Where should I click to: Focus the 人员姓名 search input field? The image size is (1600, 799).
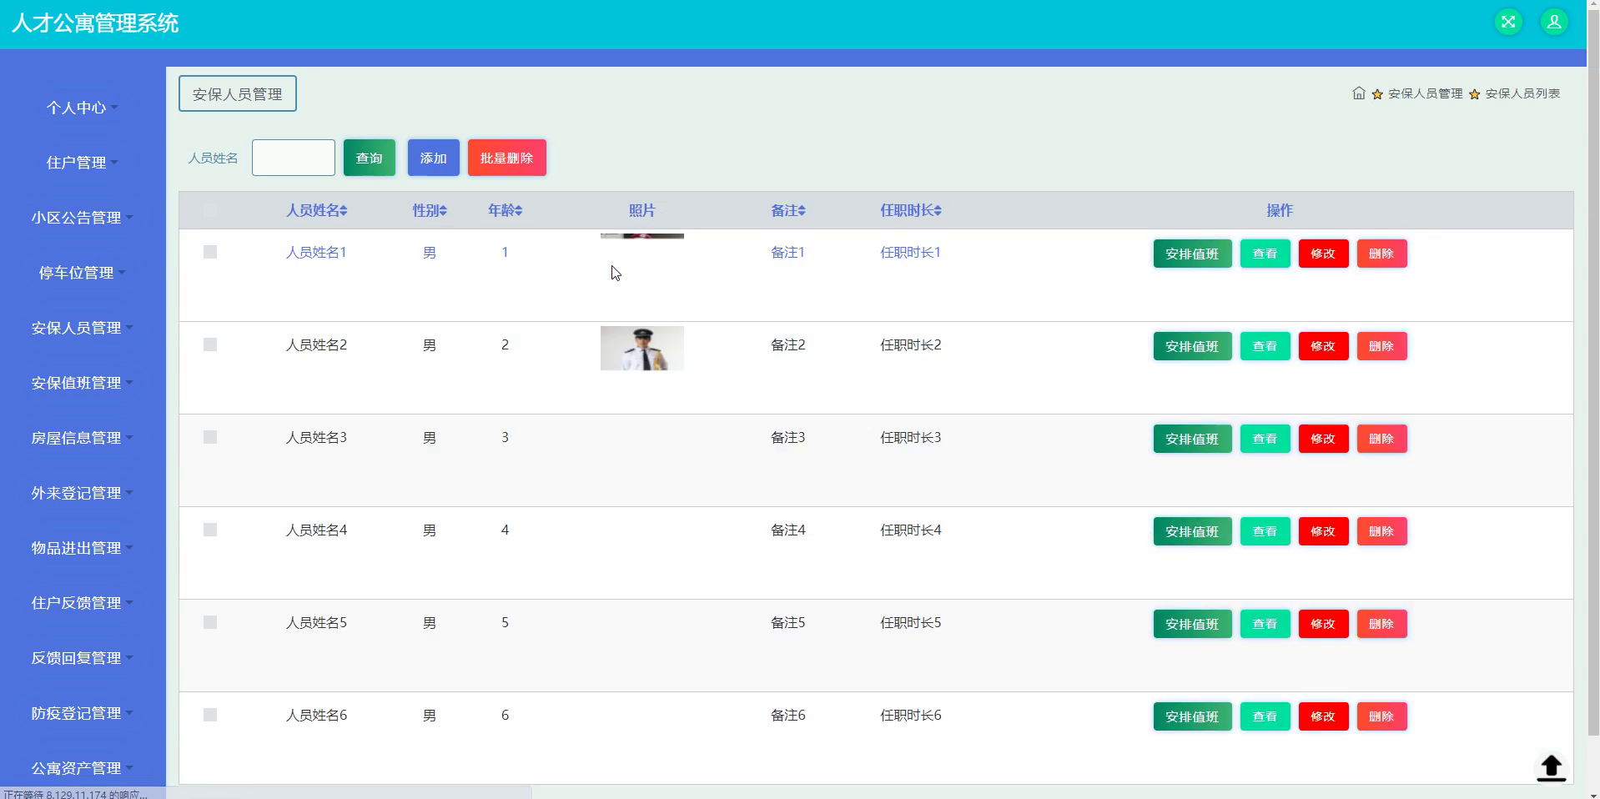tap(294, 158)
